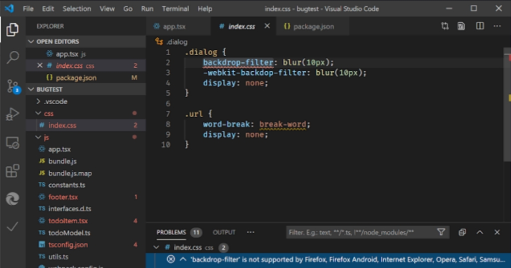The image size is (511, 268).
Task: Open more panel views ellipsis
Action: (251, 232)
